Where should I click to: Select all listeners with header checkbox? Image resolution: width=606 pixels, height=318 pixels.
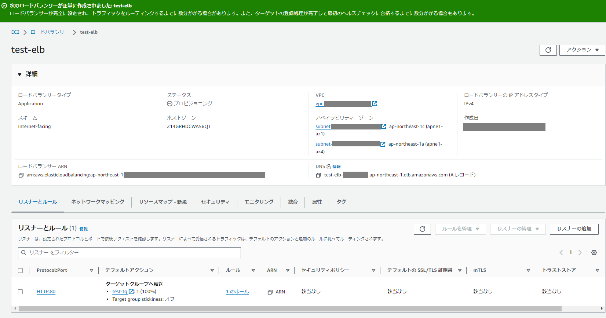(21, 270)
